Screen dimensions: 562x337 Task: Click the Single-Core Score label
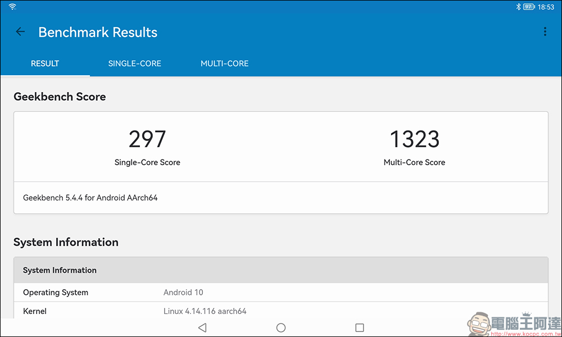pos(147,162)
